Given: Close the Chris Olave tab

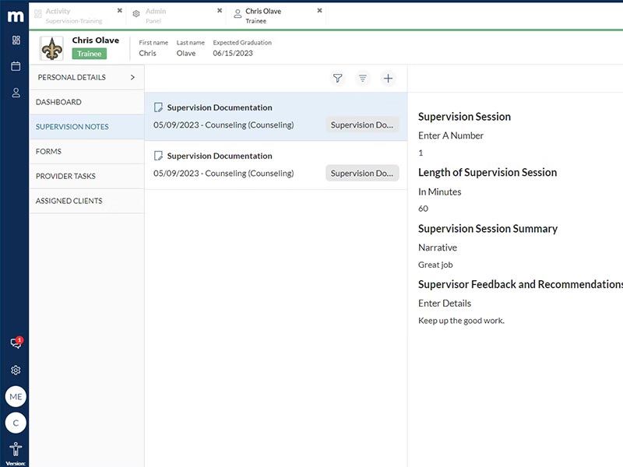Looking at the screenshot, I should [319, 11].
